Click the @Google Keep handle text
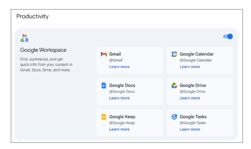This screenshot has height=149, width=251. pos(122,123)
